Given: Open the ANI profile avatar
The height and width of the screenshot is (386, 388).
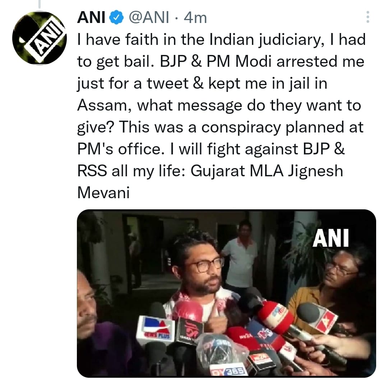Looking at the screenshot, I should pyautogui.click(x=40, y=38).
